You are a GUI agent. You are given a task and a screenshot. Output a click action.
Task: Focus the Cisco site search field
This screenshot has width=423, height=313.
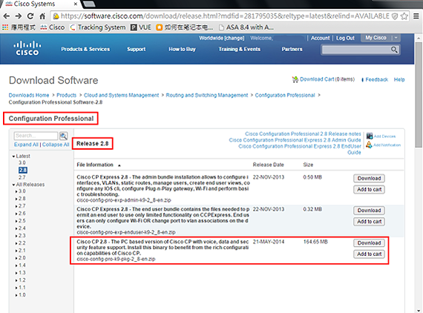click(356, 50)
